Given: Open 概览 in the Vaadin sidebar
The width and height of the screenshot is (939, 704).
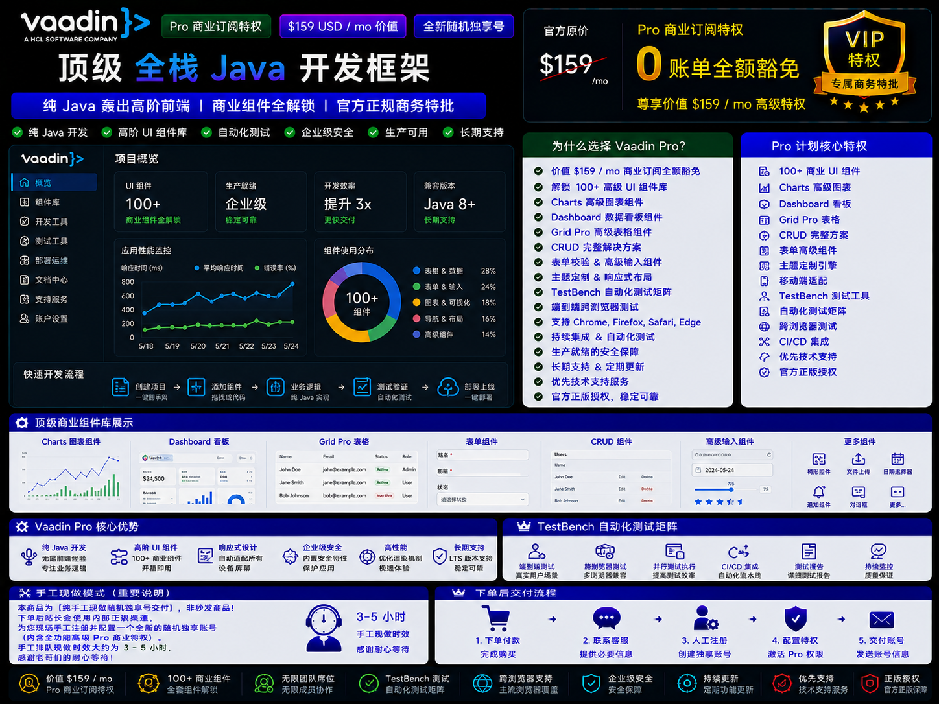Looking at the screenshot, I should 54,182.
